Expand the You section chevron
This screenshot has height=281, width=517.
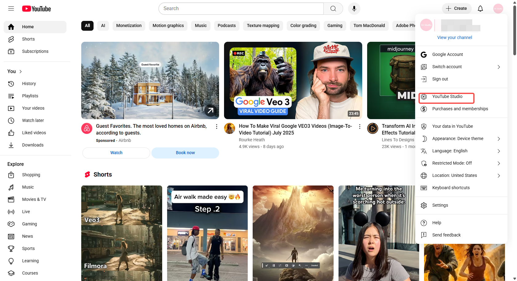[21, 72]
